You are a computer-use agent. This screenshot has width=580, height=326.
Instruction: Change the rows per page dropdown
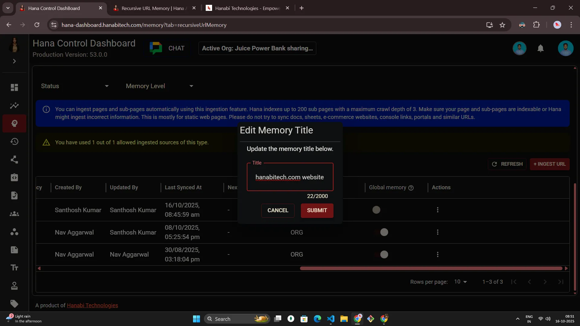point(460,282)
